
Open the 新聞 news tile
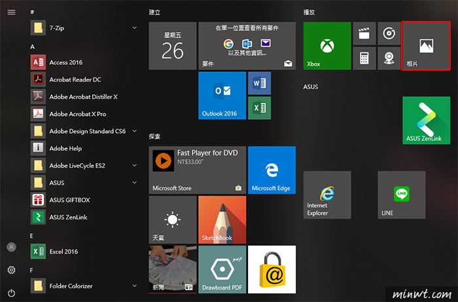click(x=173, y=269)
